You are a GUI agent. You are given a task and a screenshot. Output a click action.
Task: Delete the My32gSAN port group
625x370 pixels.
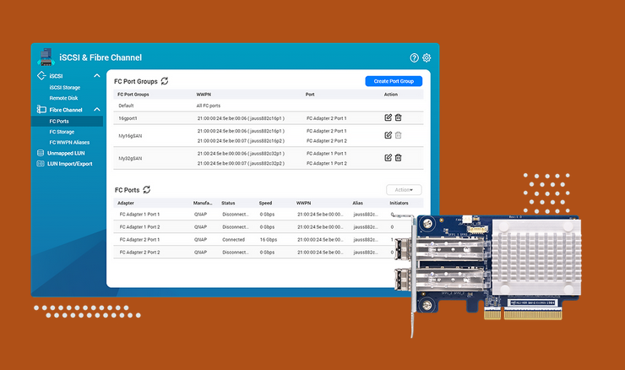coord(398,157)
